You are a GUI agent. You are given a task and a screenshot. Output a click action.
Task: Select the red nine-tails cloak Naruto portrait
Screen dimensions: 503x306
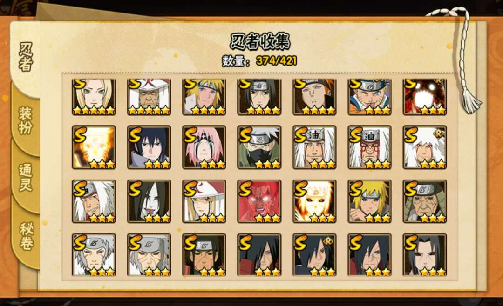425,97
